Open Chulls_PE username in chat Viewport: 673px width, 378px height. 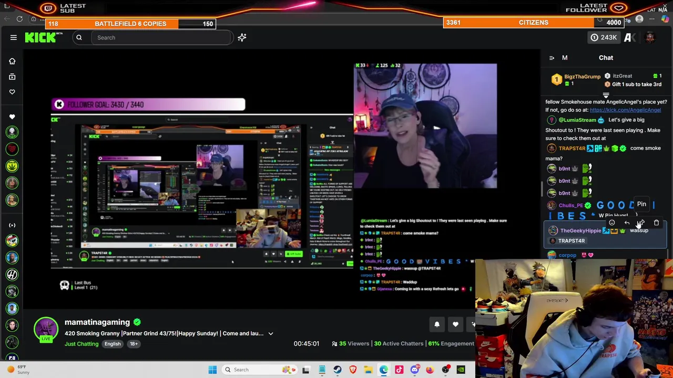coord(570,205)
